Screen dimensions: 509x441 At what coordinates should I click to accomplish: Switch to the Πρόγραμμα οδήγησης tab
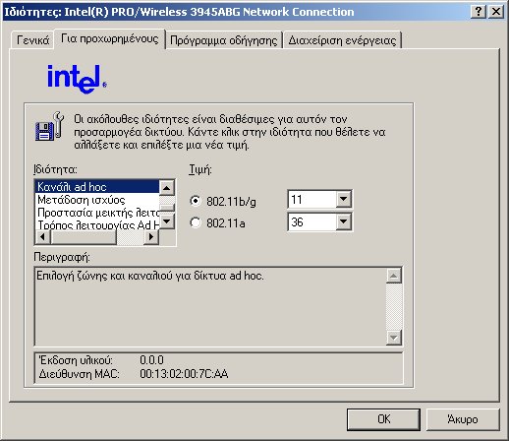pos(224,40)
